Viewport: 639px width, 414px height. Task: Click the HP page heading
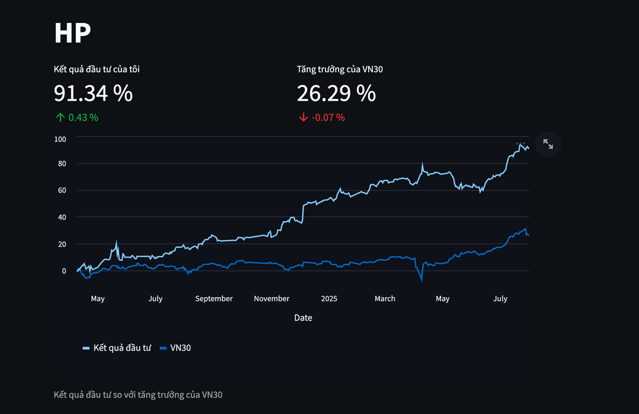(x=72, y=33)
